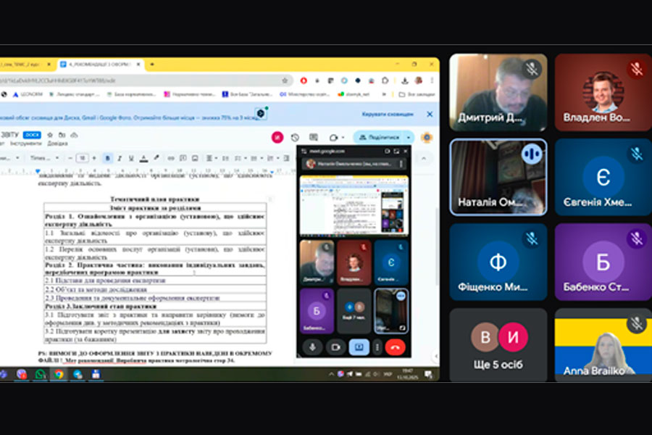The image size is (652, 435).
Task: Switch to the first browser tab
Action: (25, 64)
